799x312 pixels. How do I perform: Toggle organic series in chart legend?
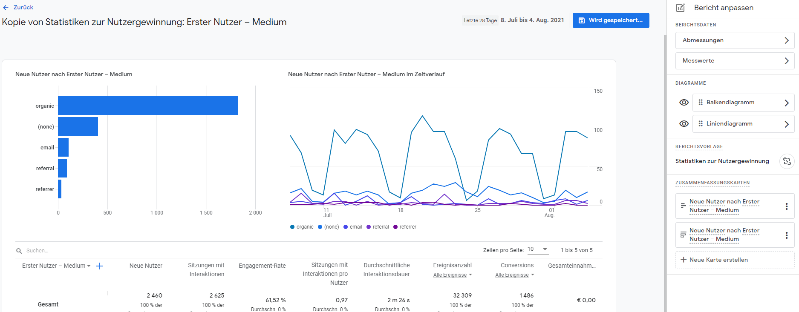tap(302, 227)
